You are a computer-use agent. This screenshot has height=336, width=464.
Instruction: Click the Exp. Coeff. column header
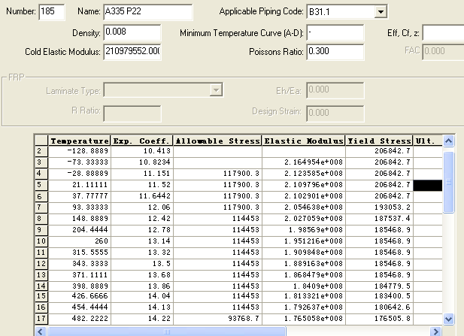point(141,141)
